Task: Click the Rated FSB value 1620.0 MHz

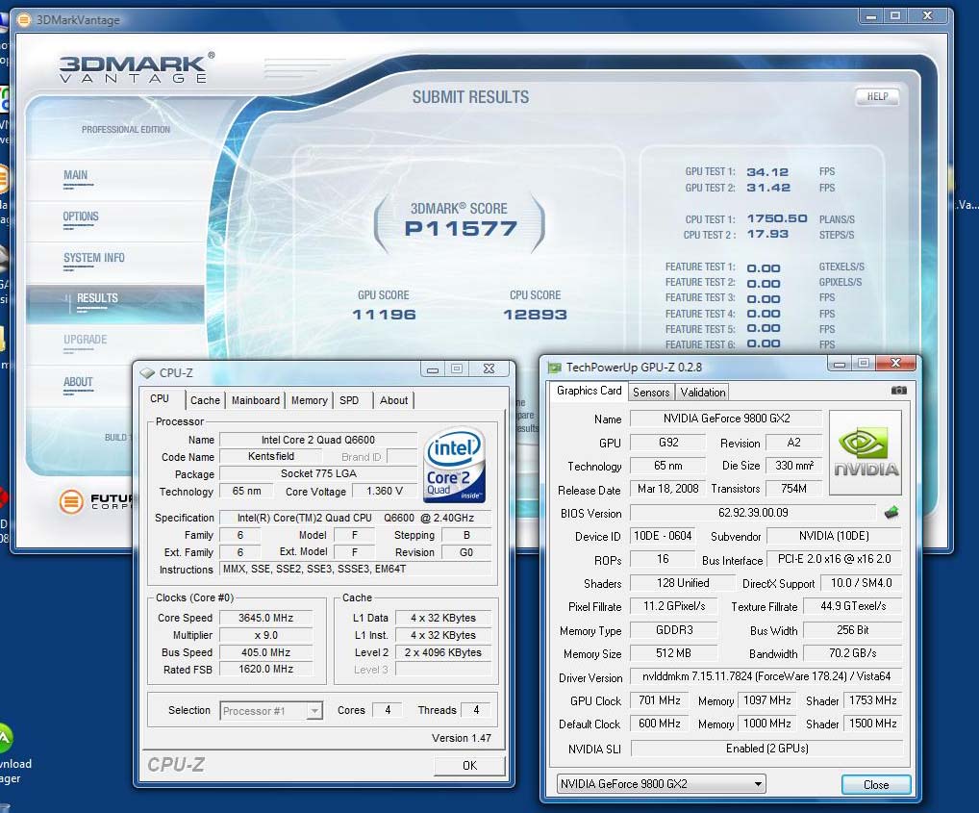Action: point(265,669)
